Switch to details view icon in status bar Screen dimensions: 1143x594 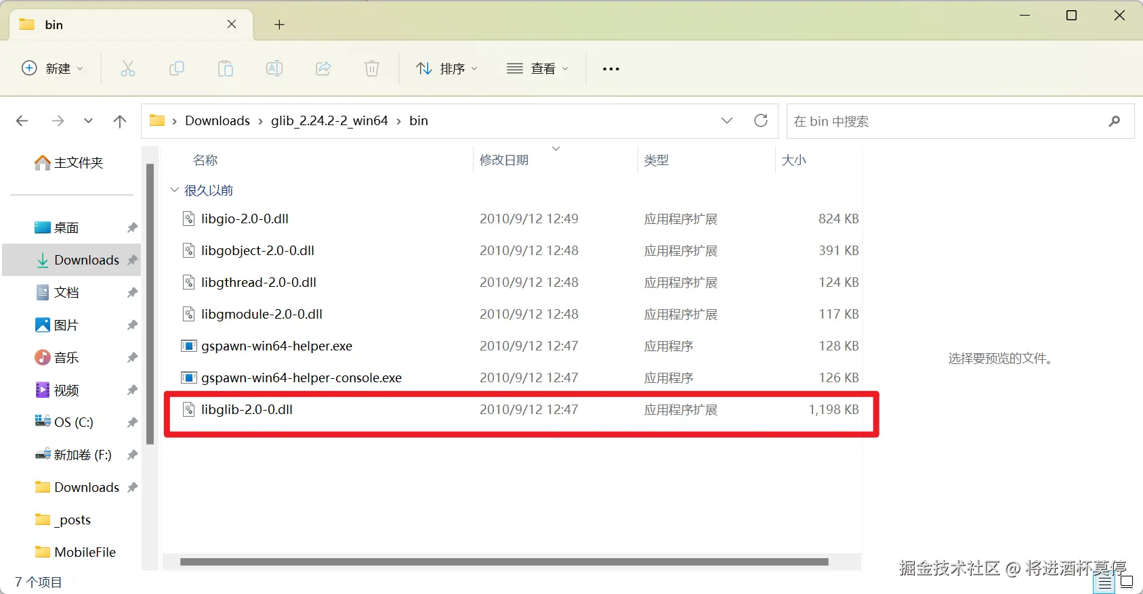point(1105,582)
